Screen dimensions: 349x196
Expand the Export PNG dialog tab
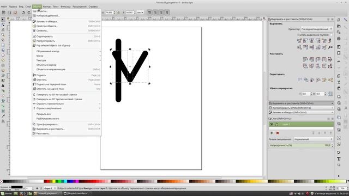[301, 108]
